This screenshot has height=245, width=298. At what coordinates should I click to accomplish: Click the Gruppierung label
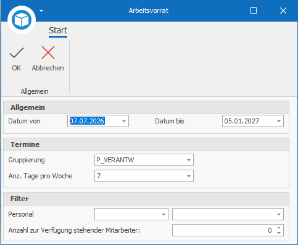(x=27, y=160)
